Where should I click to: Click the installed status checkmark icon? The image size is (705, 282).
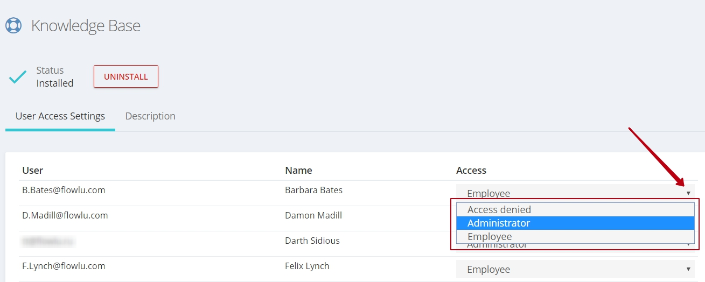tap(18, 77)
